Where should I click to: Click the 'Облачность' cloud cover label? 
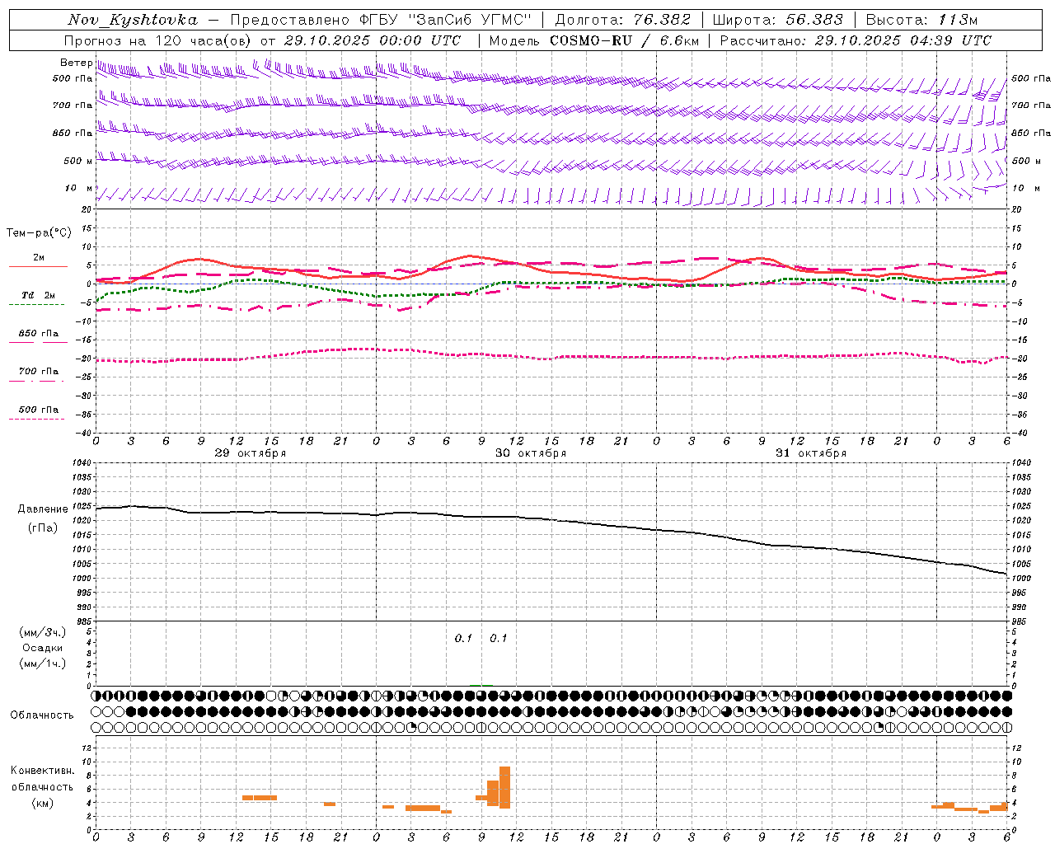point(42,715)
